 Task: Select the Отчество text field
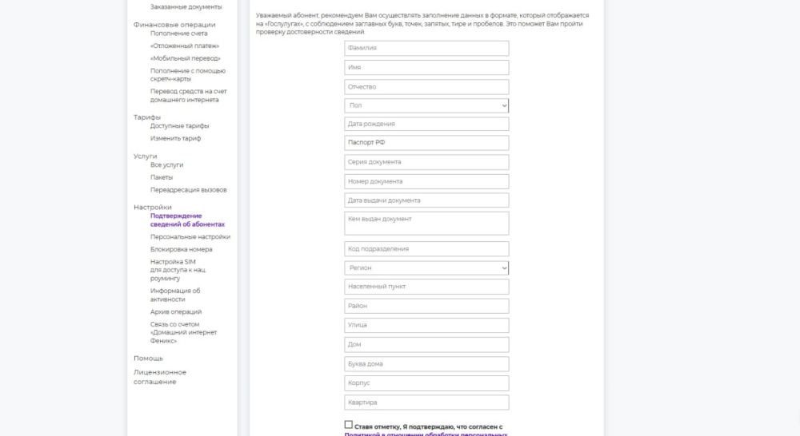[426, 86]
